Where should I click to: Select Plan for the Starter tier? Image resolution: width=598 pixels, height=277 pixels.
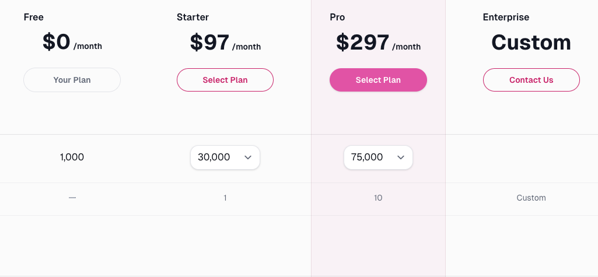click(x=225, y=80)
